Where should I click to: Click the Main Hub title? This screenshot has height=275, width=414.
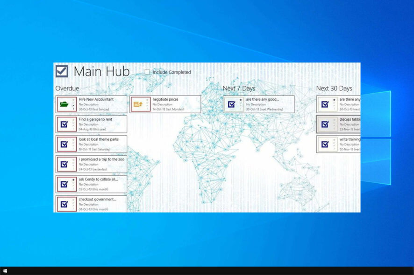[x=102, y=71]
